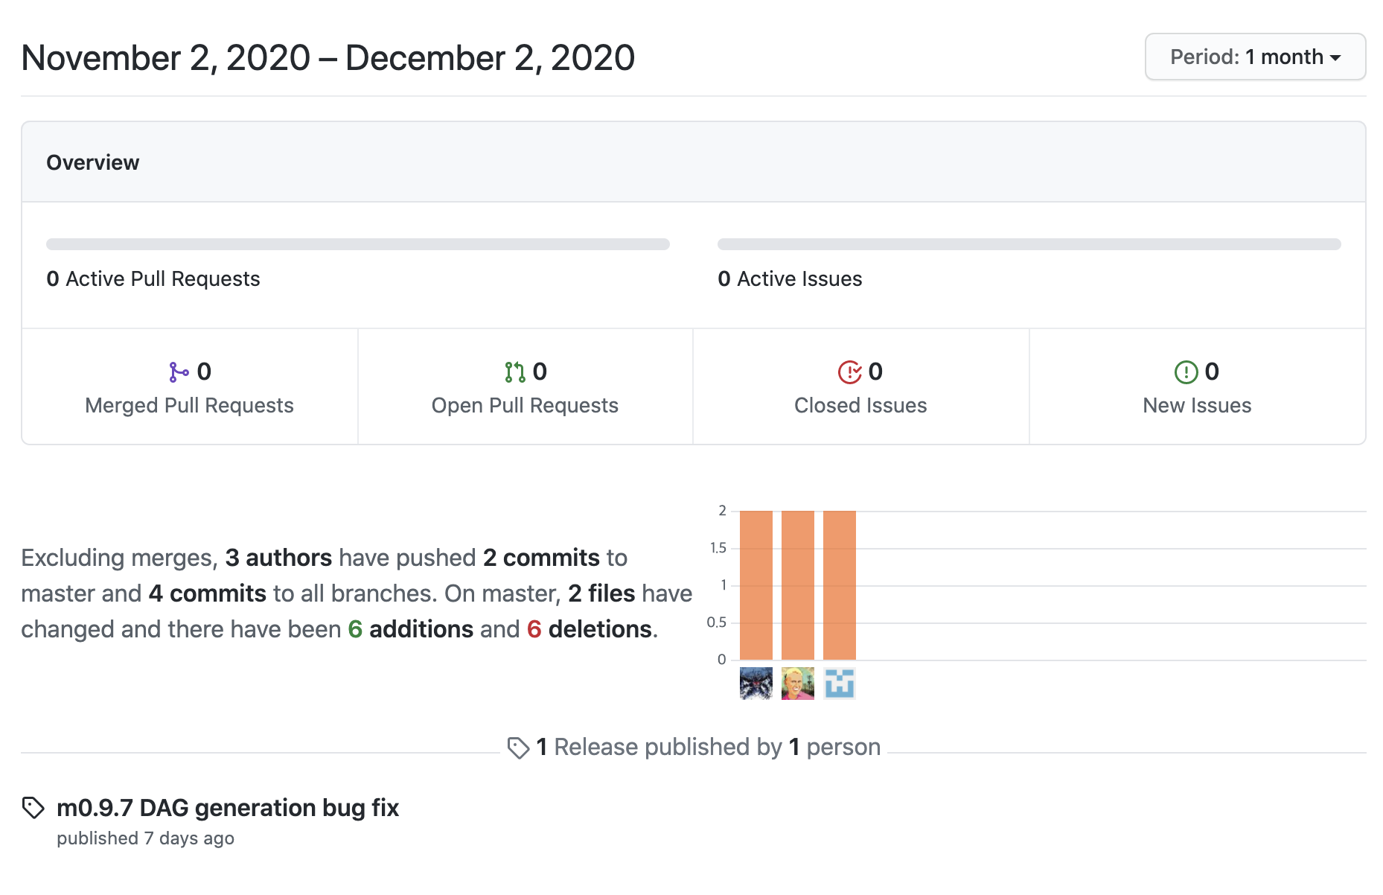Open the Open Pull Requests stat

tap(526, 387)
